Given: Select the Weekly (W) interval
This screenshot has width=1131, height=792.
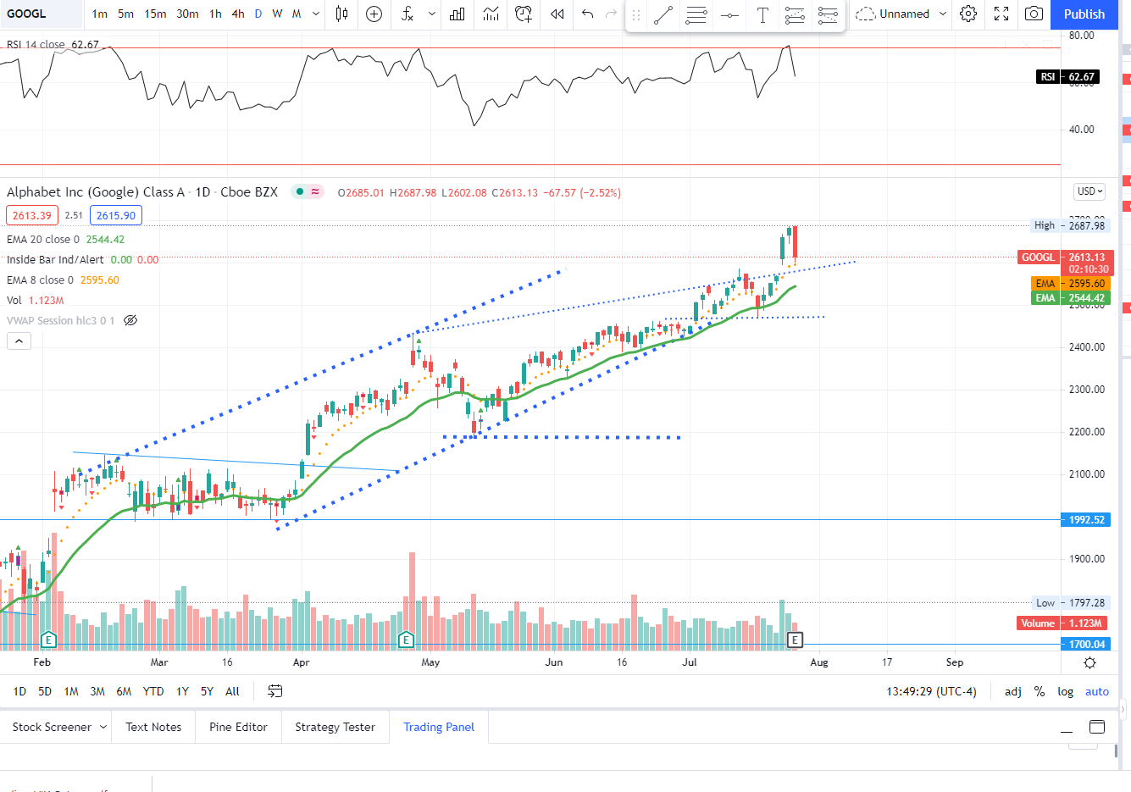Looking at the screenshot, I should [277, 14].
